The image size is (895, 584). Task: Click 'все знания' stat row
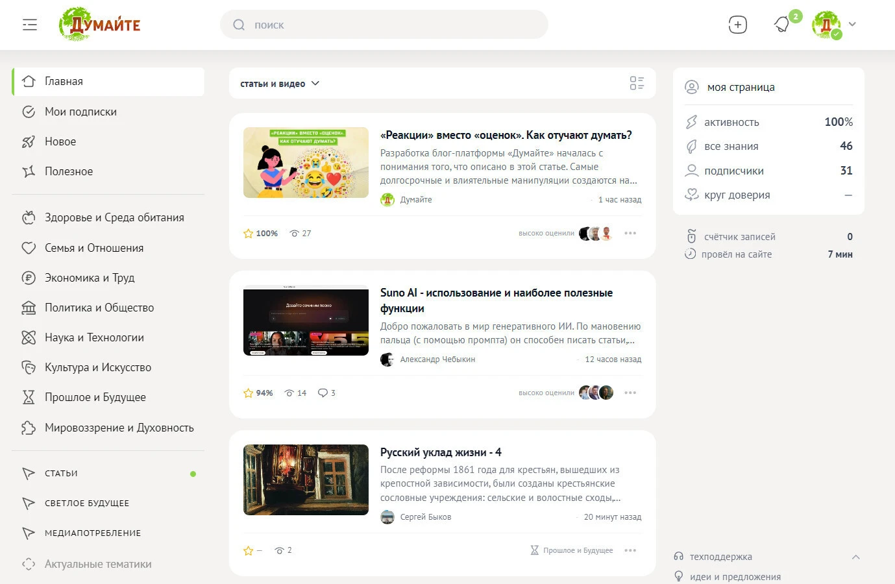768,147
